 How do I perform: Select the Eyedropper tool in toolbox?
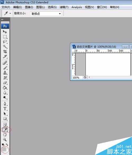pos(5,130)
